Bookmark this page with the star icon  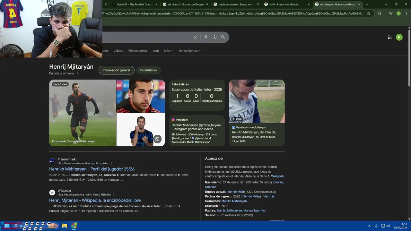[x=369, y=13]
